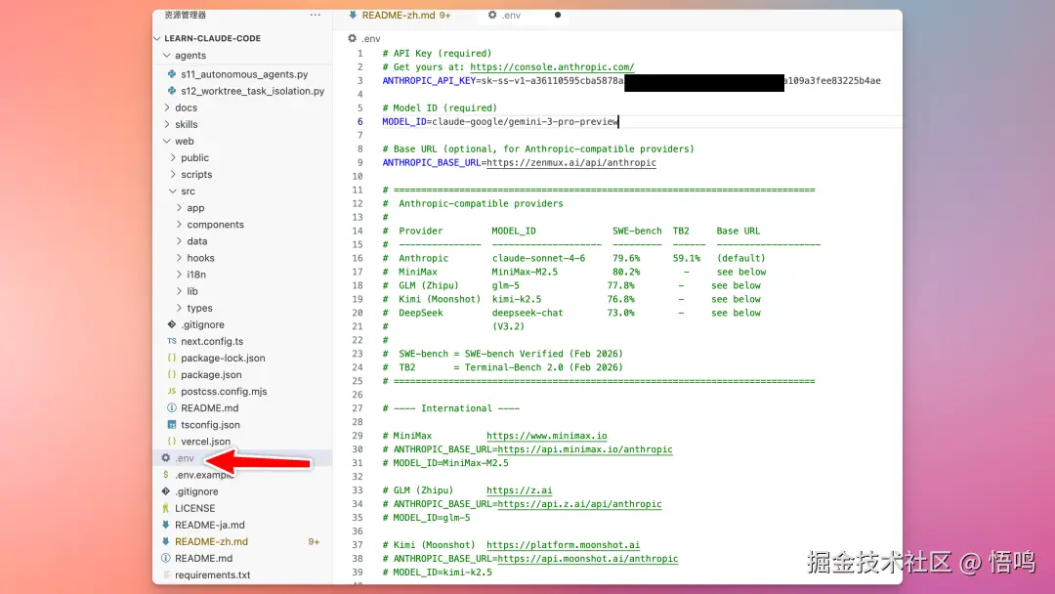Screen dimensions: 1055x594
Task: Open the zenmux.ai/api/anthropic URL
Action: coord(571,162)
